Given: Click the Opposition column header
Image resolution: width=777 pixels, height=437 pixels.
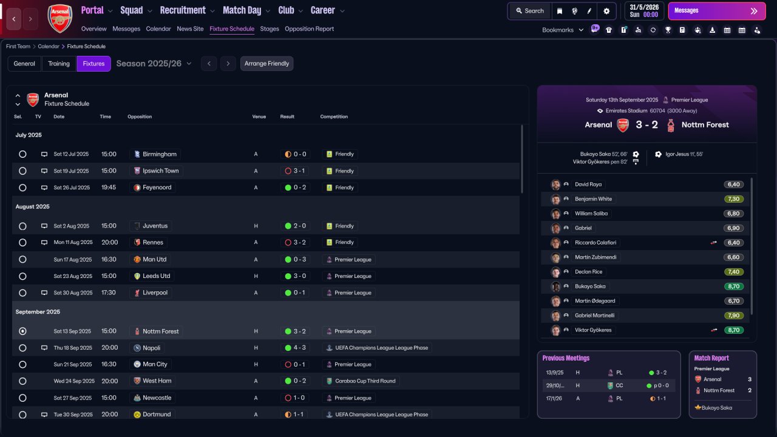Looking at the screenshot, I should click(x=140, y=117).
